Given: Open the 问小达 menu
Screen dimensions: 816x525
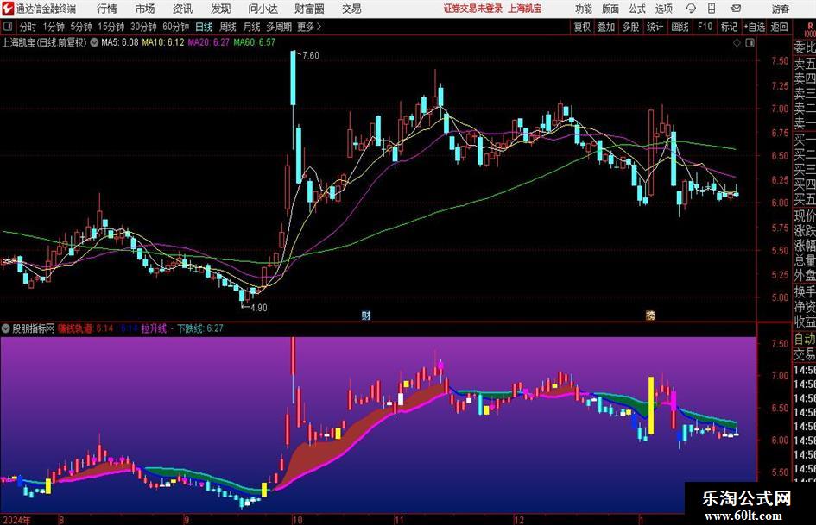Looking at the screenshot, I should click(263, 9).
